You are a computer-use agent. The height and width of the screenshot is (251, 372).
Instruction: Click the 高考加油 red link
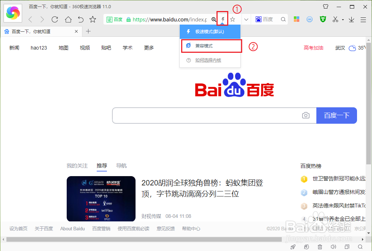pos(314,48)
